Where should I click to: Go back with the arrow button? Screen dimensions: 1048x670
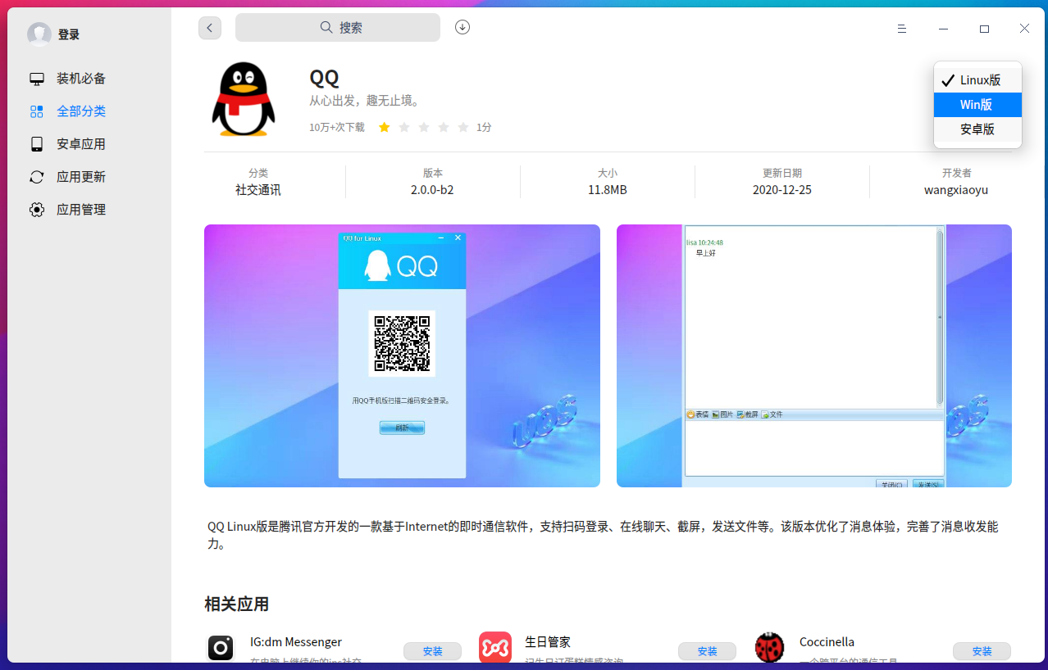pyautogui.click(x=210, y=28)
